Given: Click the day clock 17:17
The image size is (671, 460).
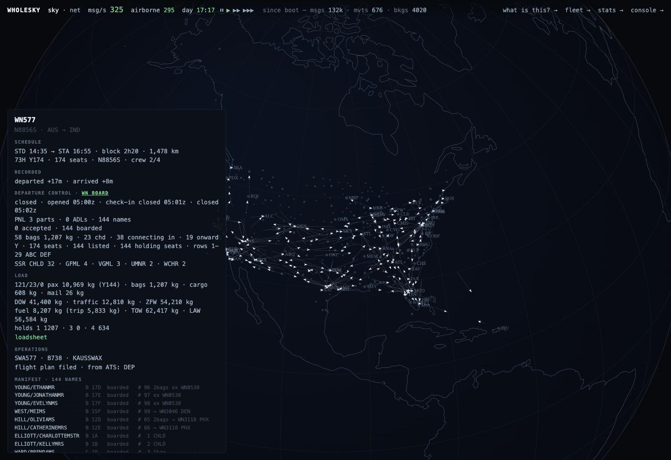Looking at the screenshot, I should click(x=205, y=10).
